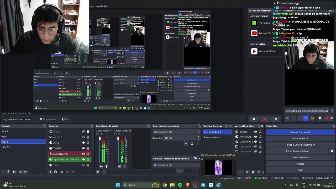This screenshot has height=189, width=336.
Task: Mute the Captura de salida audio channel
Action: coord(120,166)
